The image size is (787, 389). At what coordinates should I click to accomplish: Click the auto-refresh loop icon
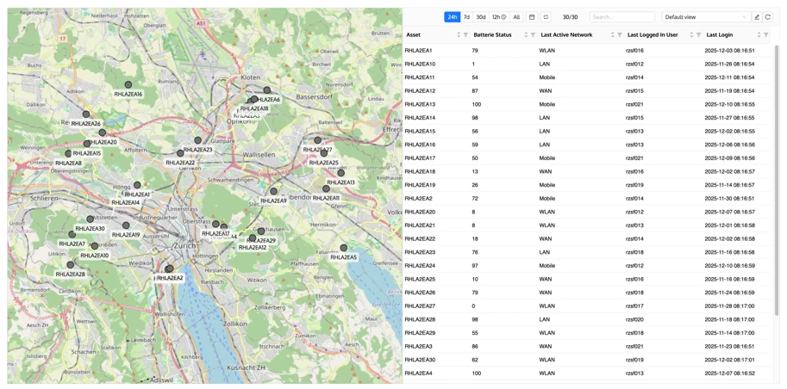pos(546,17)
